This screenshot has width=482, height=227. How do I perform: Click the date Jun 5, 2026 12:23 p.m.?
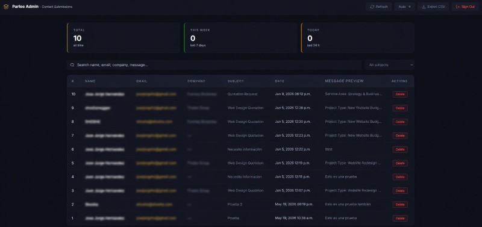tap(293, 135)
